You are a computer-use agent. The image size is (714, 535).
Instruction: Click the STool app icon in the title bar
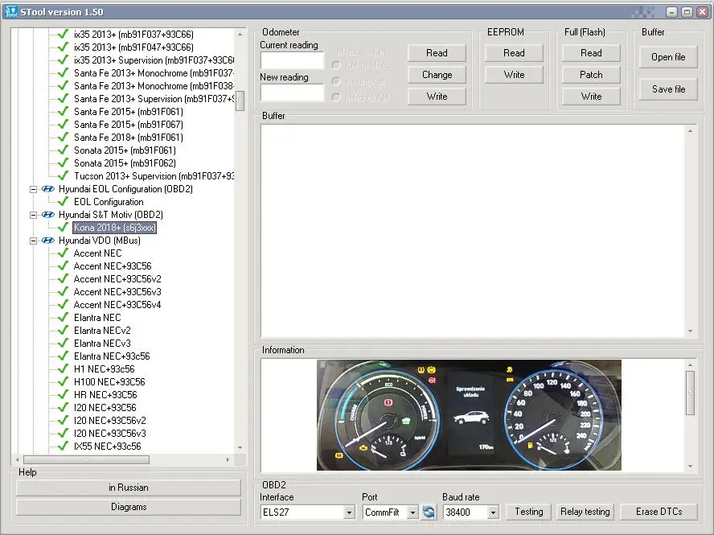[x=11, y=12]
